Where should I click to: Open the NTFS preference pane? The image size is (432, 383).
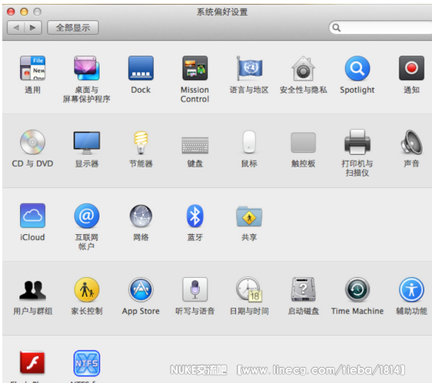[x=87, y=363]
